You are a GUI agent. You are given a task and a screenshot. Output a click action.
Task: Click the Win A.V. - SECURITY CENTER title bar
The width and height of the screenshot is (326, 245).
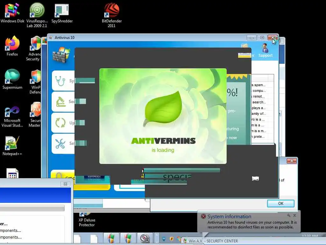(254, 241)
